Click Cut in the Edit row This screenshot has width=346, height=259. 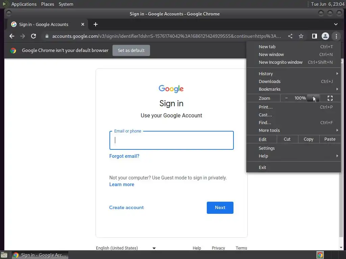pyautogui.click(x=287, y=139)
